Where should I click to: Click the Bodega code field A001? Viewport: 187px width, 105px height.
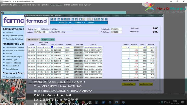coord(37,29)
